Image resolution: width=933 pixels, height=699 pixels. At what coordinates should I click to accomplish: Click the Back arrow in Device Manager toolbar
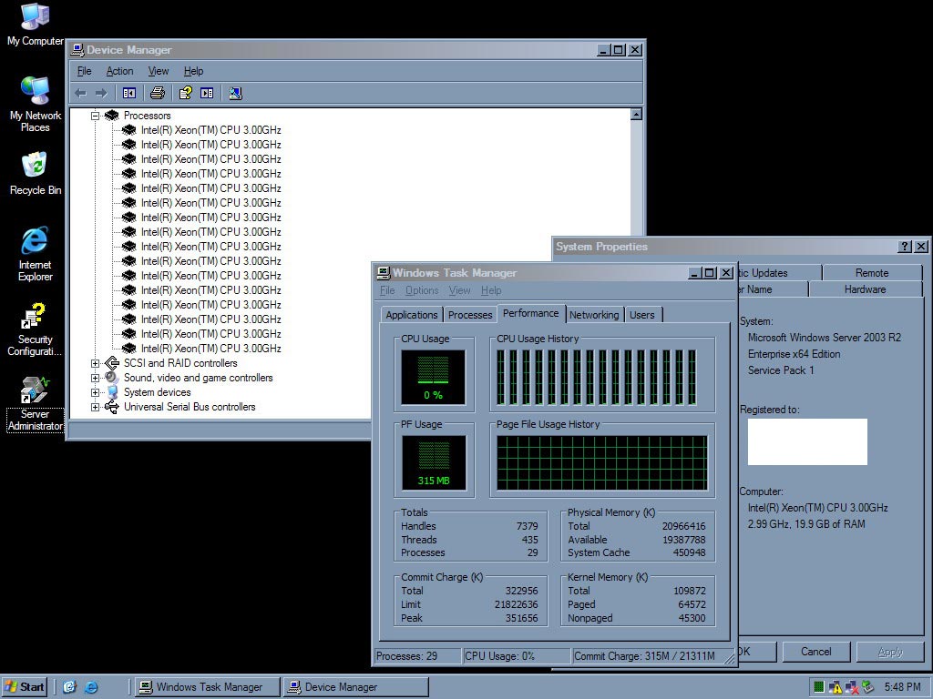81,93
